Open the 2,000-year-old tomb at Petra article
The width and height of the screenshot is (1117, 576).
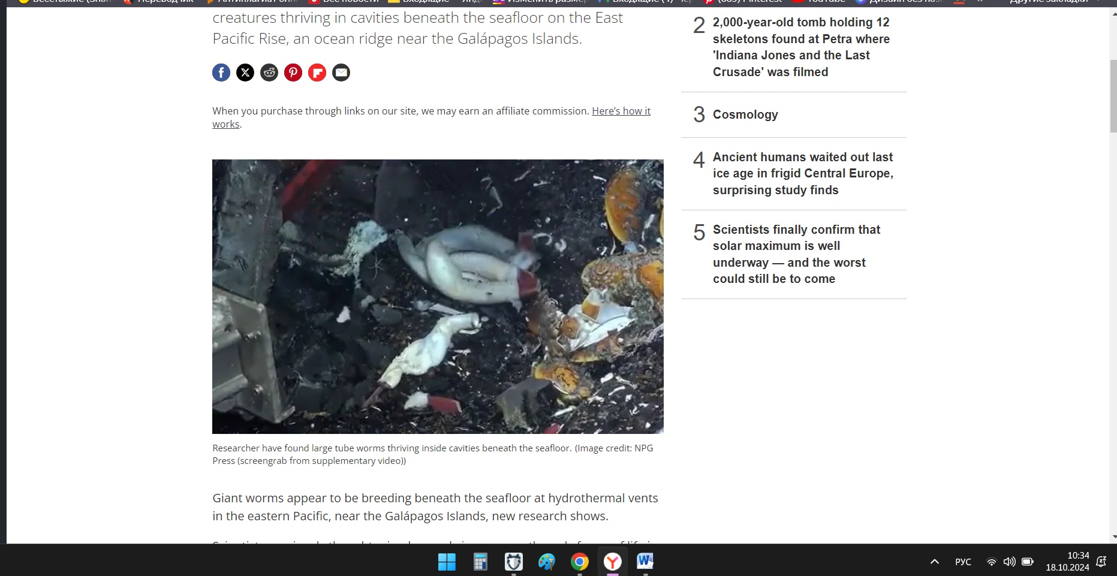[800, 47]
